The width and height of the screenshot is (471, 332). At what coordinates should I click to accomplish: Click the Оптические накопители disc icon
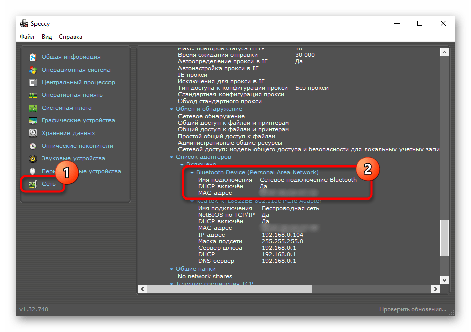33,146
